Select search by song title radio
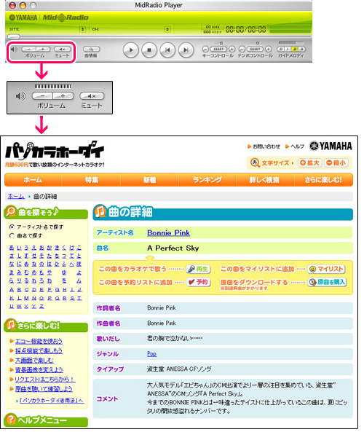 pyautogui.click(x=12, y=235)
